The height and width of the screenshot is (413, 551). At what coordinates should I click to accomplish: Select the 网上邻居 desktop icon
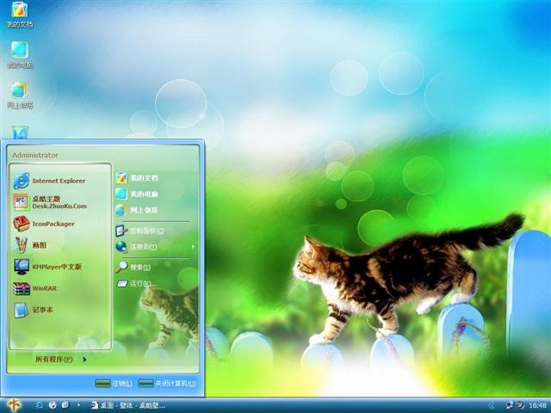point(20,96)
